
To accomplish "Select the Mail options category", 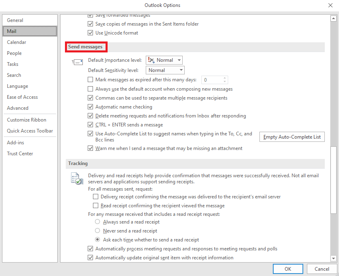I will [x=30, y=31].
